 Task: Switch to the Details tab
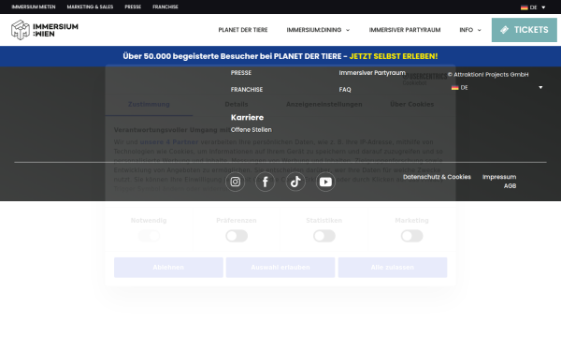(237, 104)
